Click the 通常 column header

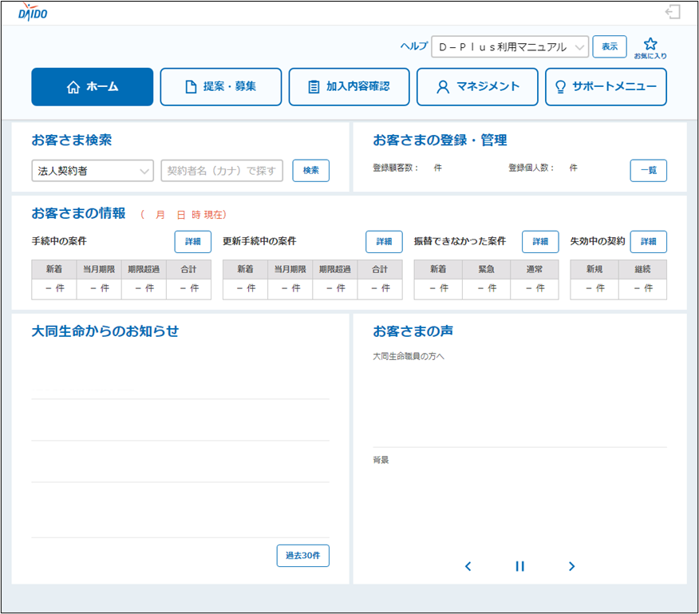tap(535, 270)
